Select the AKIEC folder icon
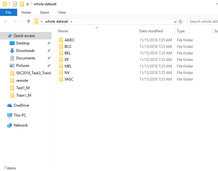The height and width of the screenshot is (171, 218). [61, 40]
